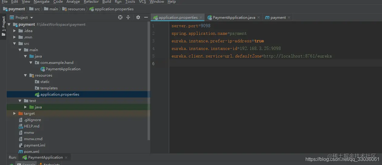The height and width of the screenshot is (165, 382).
Task: Open the Edit menu
Action: tap(15, 2)
